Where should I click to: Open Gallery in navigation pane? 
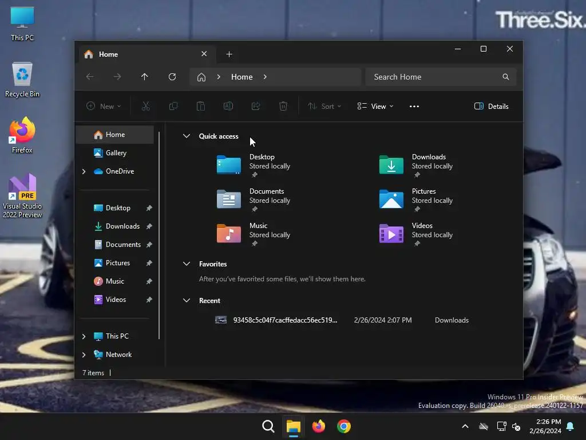(x=115, y=153)
